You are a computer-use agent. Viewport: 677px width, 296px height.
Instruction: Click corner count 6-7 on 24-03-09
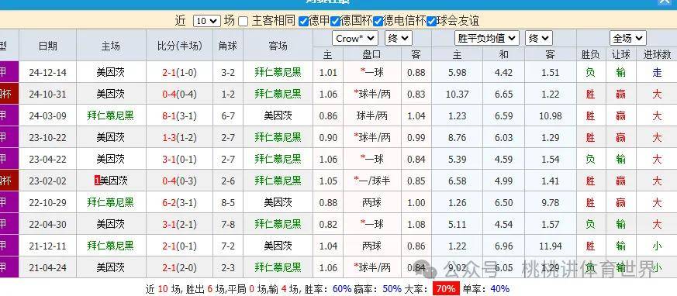click(228, 115)
